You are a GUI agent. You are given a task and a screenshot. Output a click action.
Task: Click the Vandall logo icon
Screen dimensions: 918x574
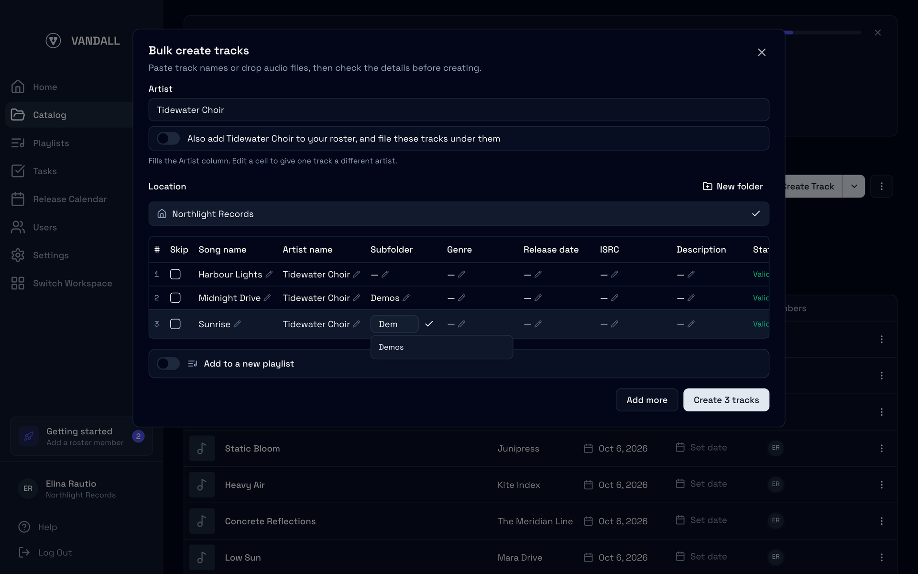(x=53, y=41)
